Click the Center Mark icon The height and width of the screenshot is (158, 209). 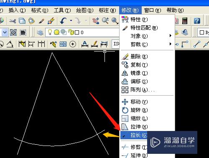[x=73, y=44]
